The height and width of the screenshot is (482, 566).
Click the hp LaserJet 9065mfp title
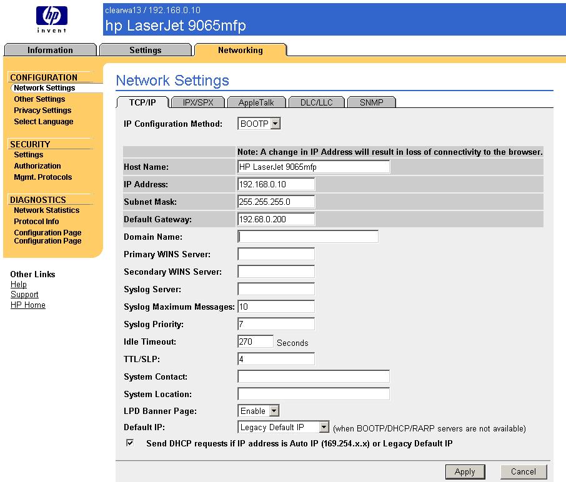[176, 26]
